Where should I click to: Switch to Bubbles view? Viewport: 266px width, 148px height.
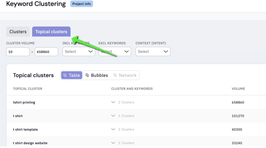[x=97, y=75]
